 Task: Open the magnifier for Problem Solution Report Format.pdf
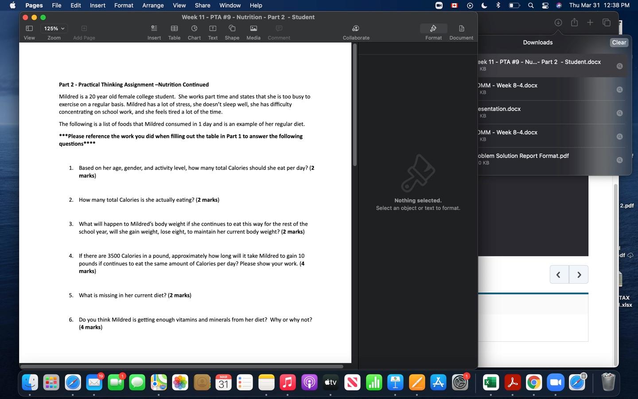[x=619, y=160]
